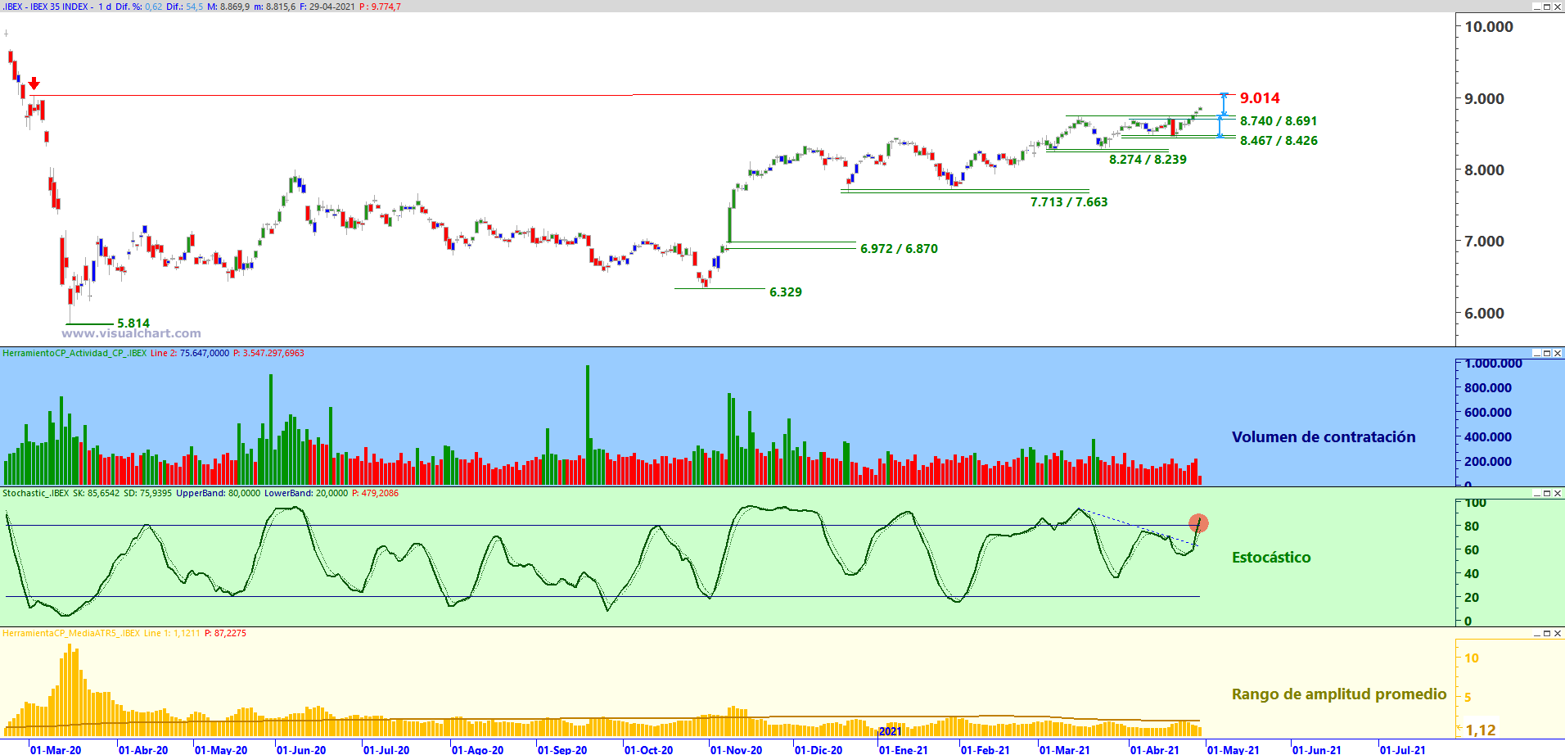The height and width of the screenshot is (755, 1565).
Task: Click the '7.713 / 7.663' support label
Action: tap(1069, 202)
